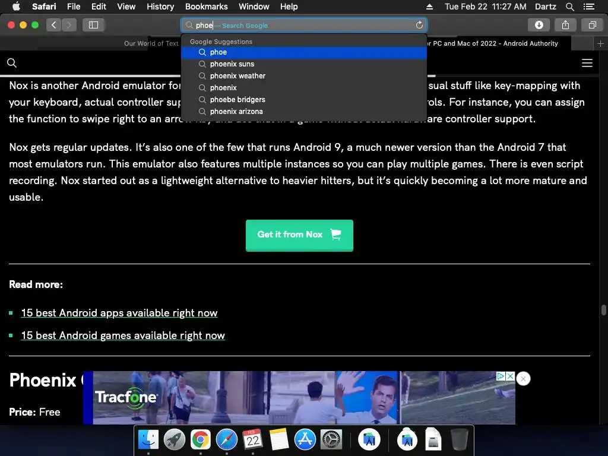Open the document file icon in Dock

433,440
